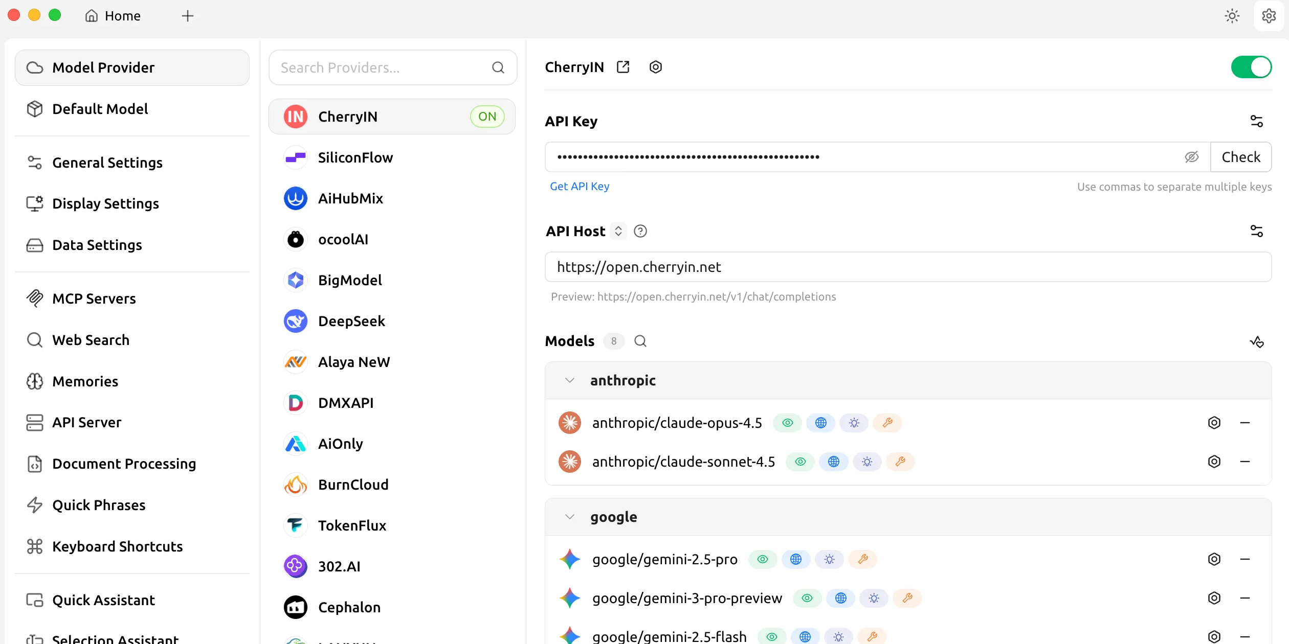Screen dimensions: 1289x644
Task: Select Cephalon provider
Action: coord(392,607)
